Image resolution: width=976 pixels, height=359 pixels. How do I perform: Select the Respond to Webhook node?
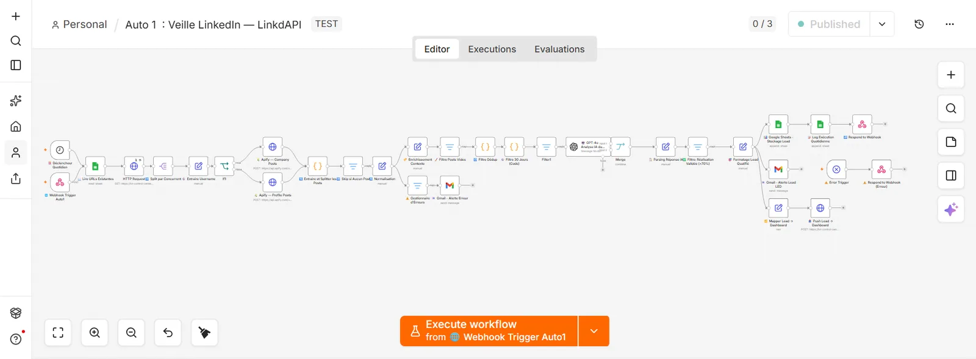pyautogui.click(x=862, y=124)
